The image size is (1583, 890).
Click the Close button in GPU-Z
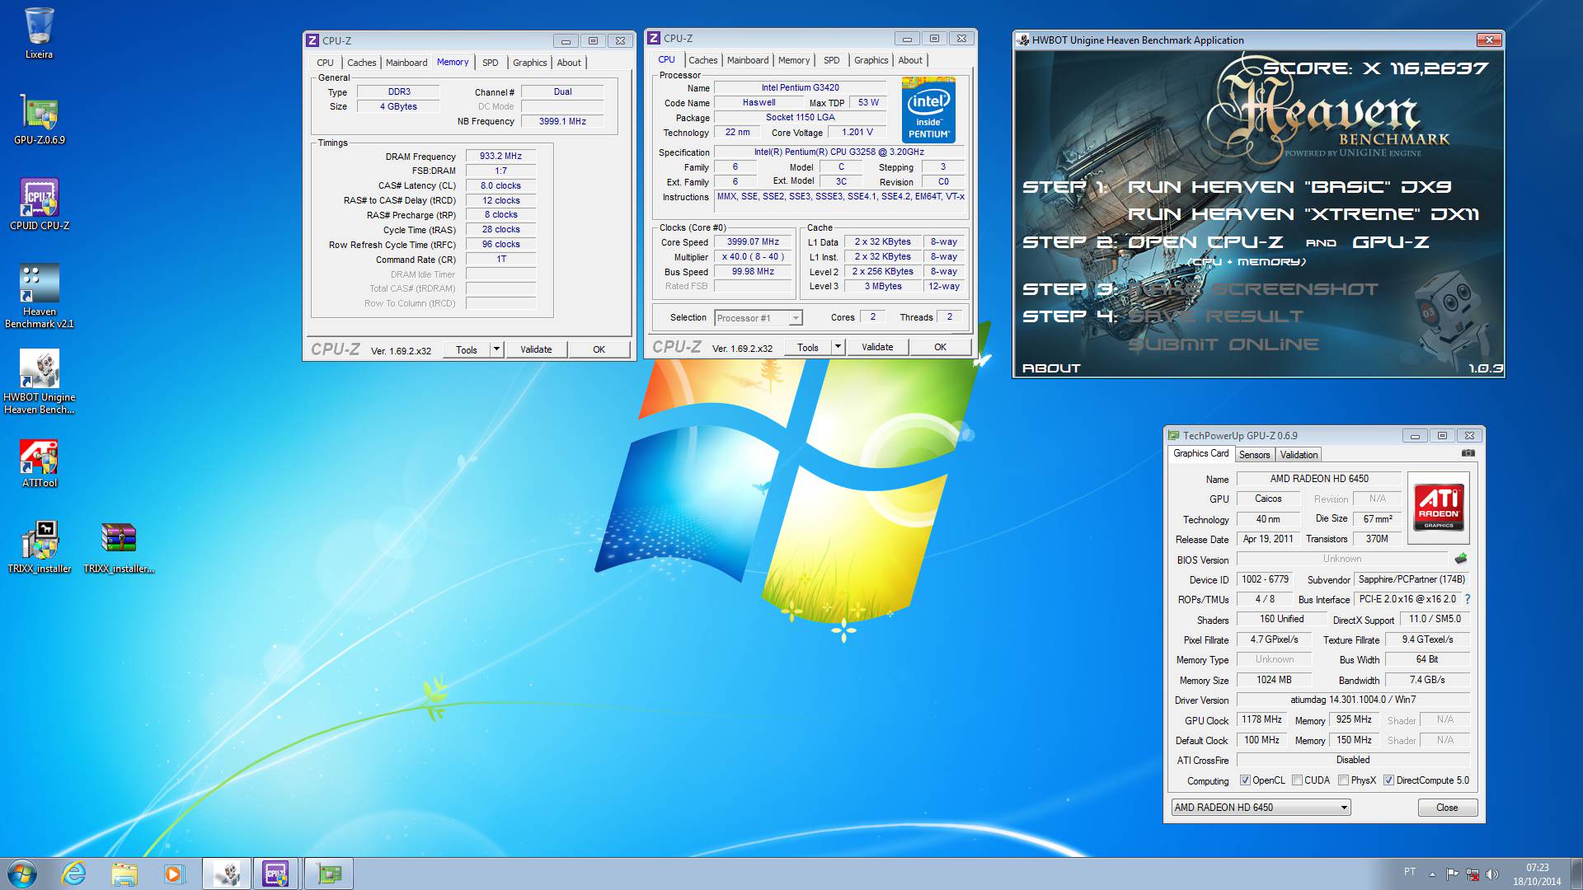pos(1447,808)
